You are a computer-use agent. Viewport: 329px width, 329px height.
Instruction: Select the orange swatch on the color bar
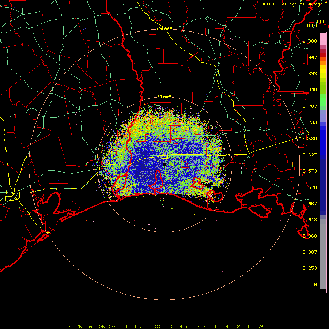[x=323, y=63]
